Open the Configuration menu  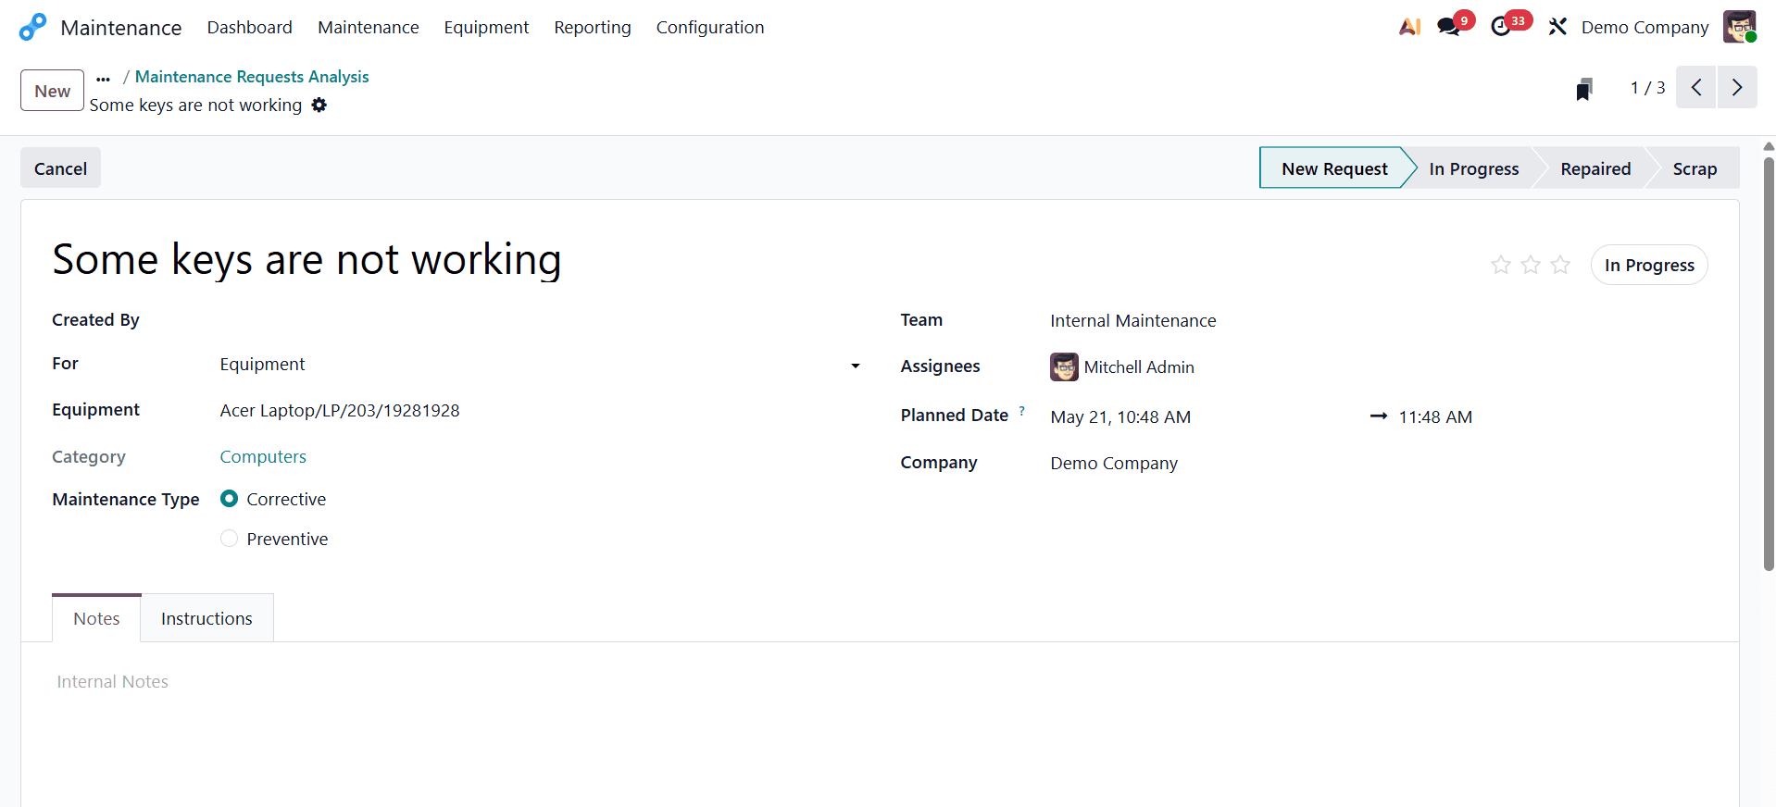[710, 27]
